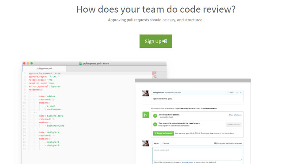The image size is (304, 164).
Task: Click the All checks have passed checkmark icon
Action: click(x=155, y=115)
